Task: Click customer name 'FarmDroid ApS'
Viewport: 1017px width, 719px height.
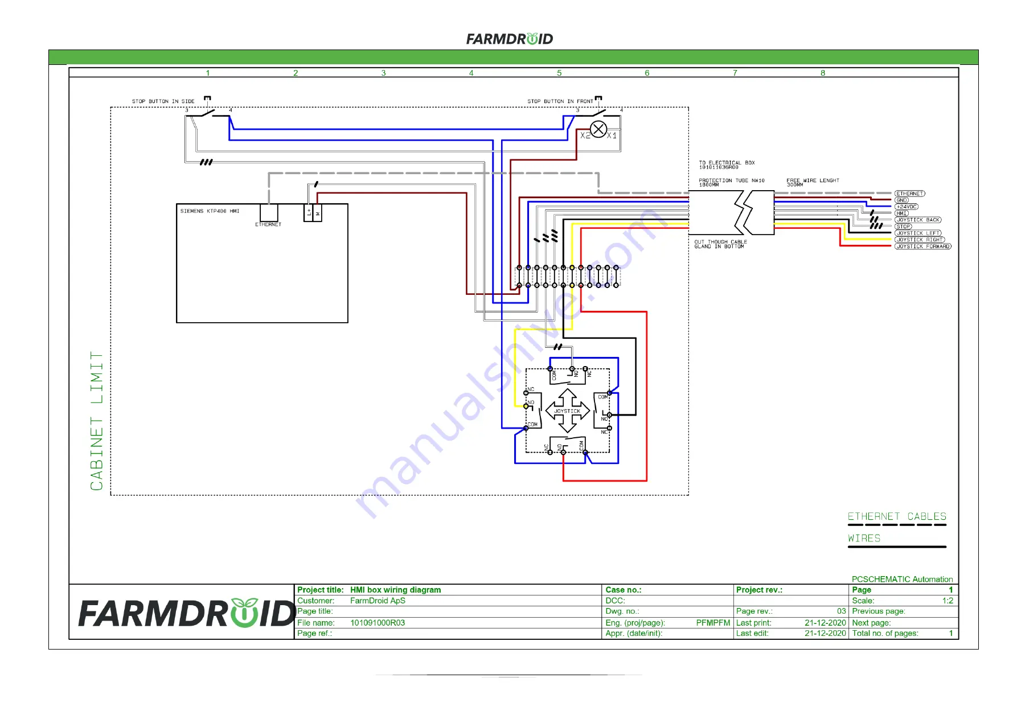Action: 378,601
